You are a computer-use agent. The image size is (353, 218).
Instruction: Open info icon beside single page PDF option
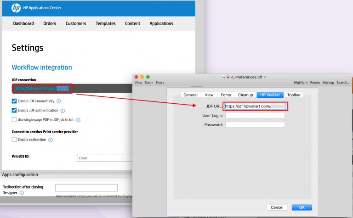[78, 120]
